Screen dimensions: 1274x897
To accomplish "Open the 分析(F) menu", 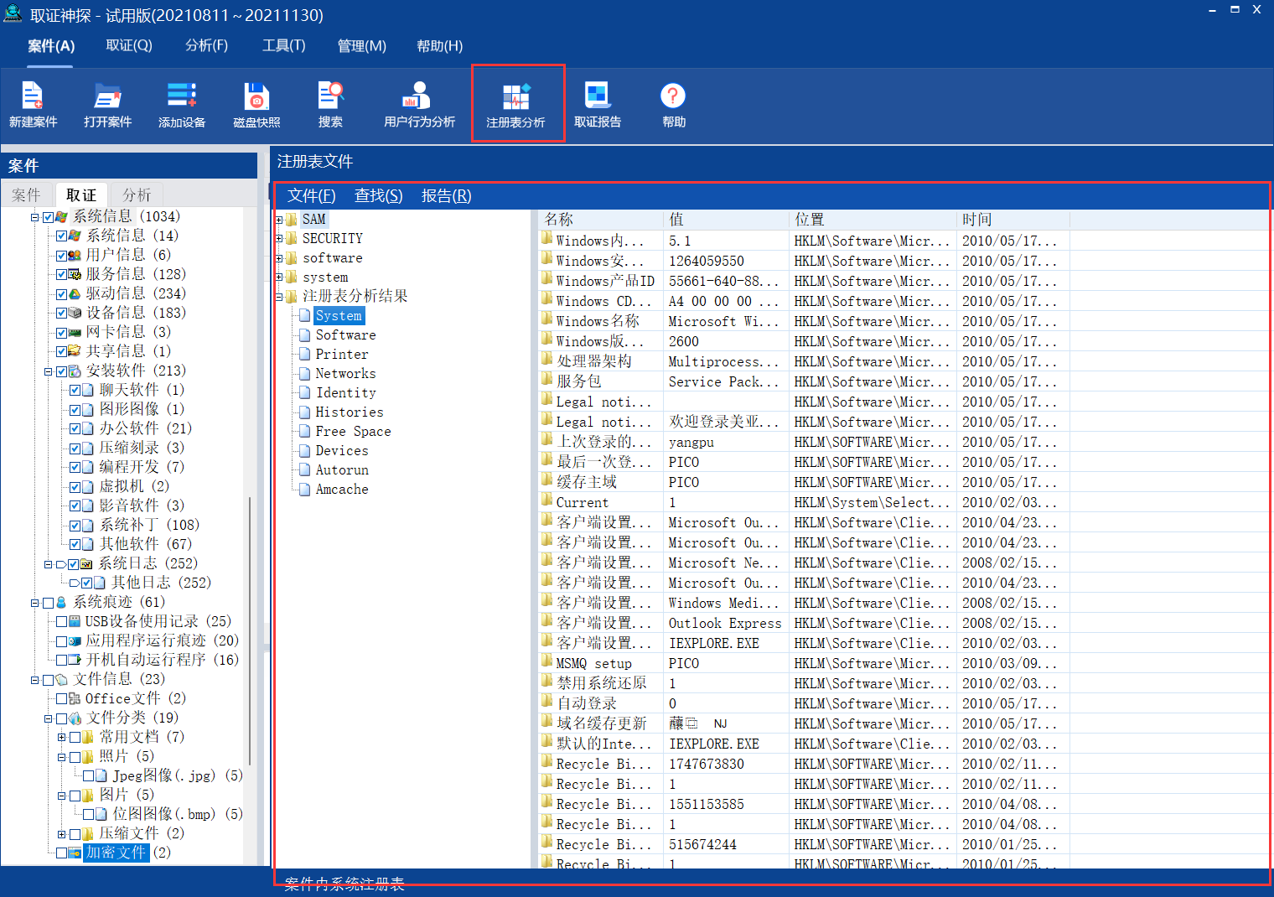I will tap(206, 46).
